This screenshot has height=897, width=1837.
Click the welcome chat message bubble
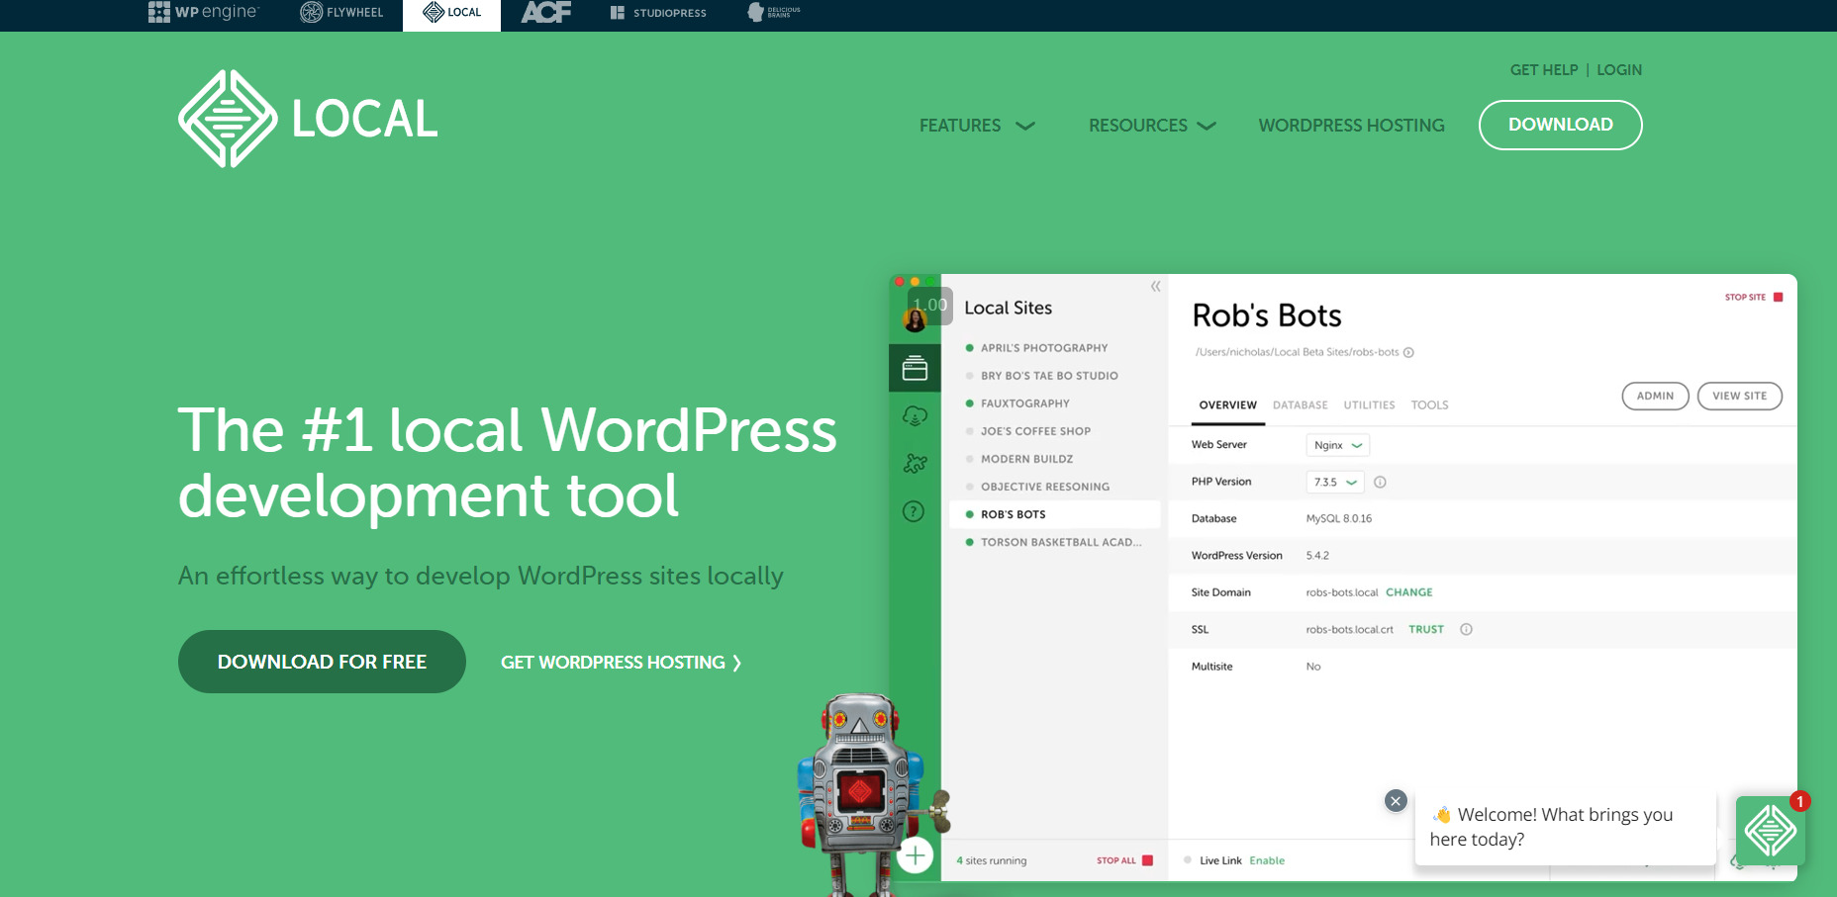pos(1565,827)
